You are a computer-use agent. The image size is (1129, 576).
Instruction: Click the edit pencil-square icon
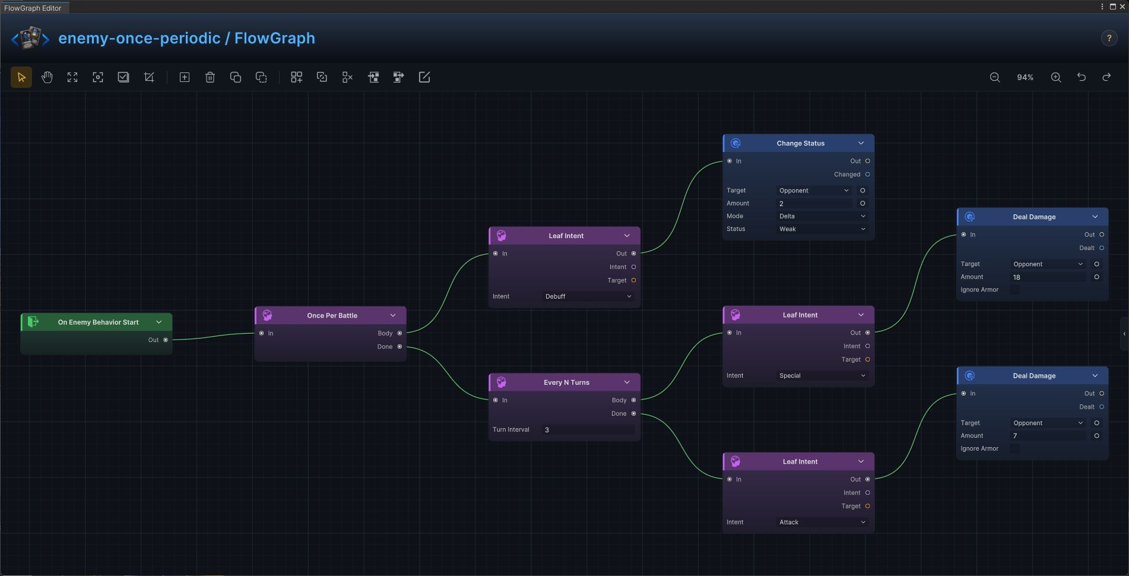424,77
